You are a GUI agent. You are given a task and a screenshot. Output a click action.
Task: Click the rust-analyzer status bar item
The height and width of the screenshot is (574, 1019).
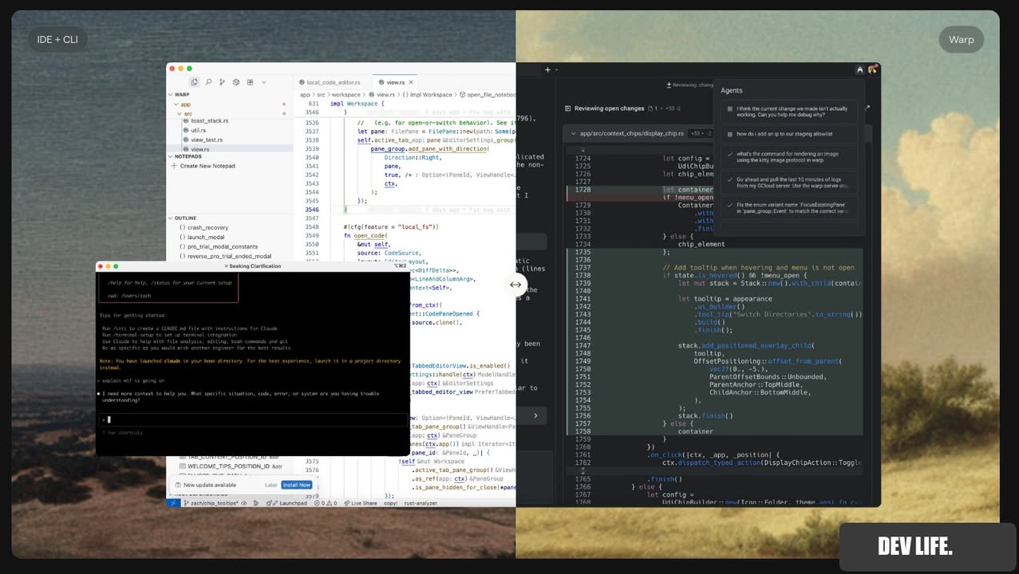(x=421, y=503)
